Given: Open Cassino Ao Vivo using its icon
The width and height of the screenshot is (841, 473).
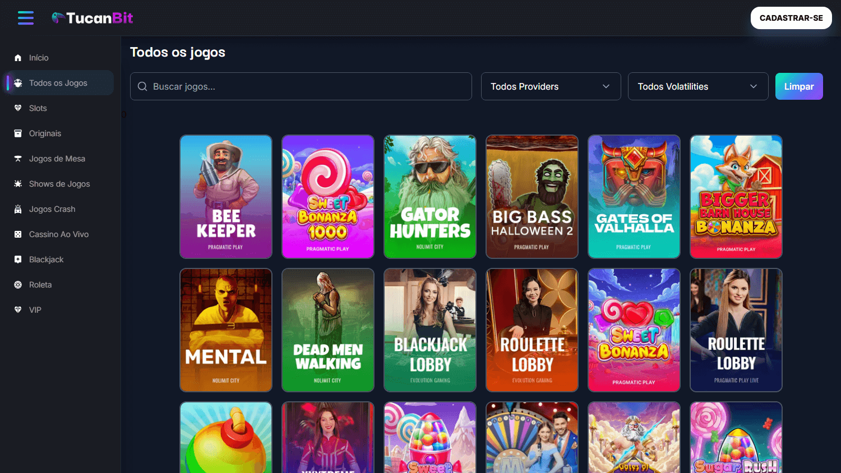Looking at the screenshot, I should tap(18, 234).
